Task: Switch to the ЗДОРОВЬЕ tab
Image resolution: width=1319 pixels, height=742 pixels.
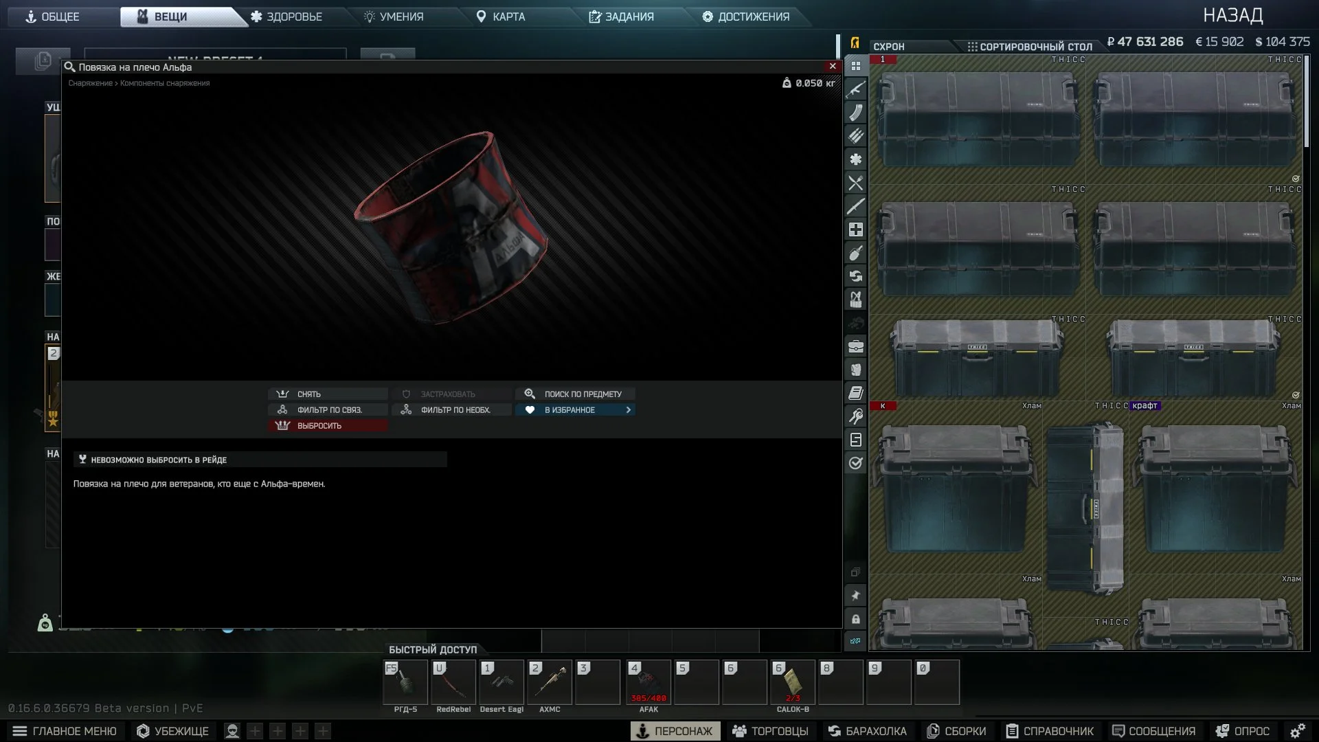Action: [x=286, y=16]
